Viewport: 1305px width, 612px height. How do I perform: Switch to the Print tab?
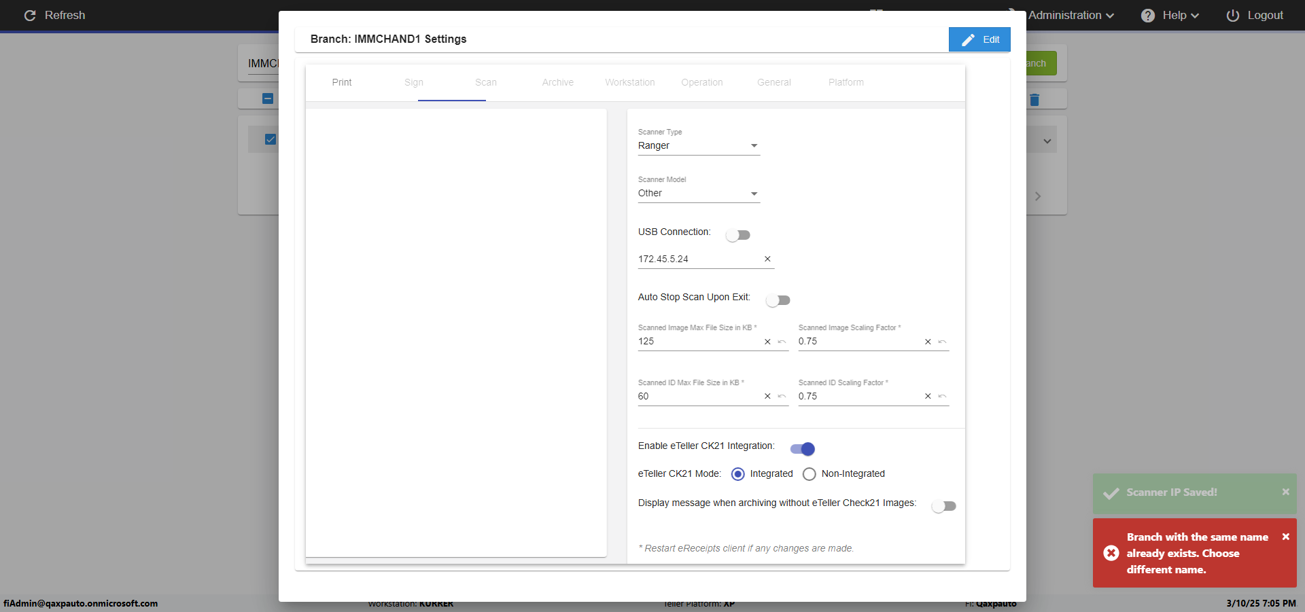(342, 82)
